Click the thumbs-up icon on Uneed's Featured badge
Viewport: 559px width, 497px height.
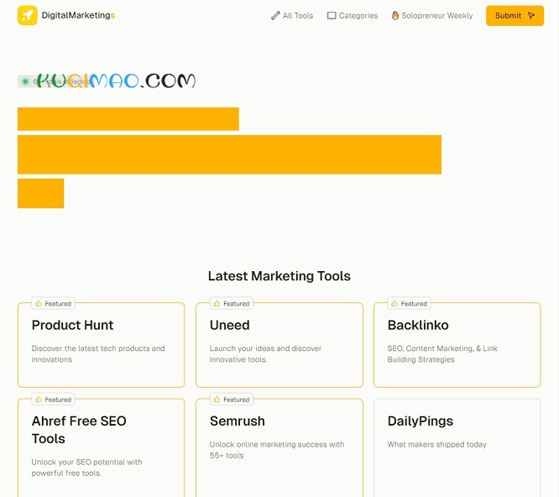point(217,303)
